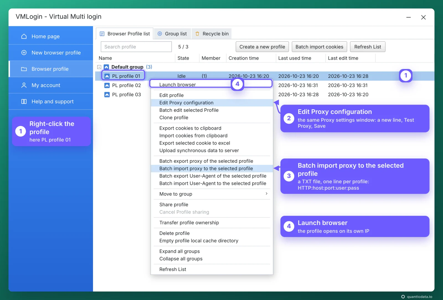Select Expand all groups
The image size is (443, 300).
[212, 251]
